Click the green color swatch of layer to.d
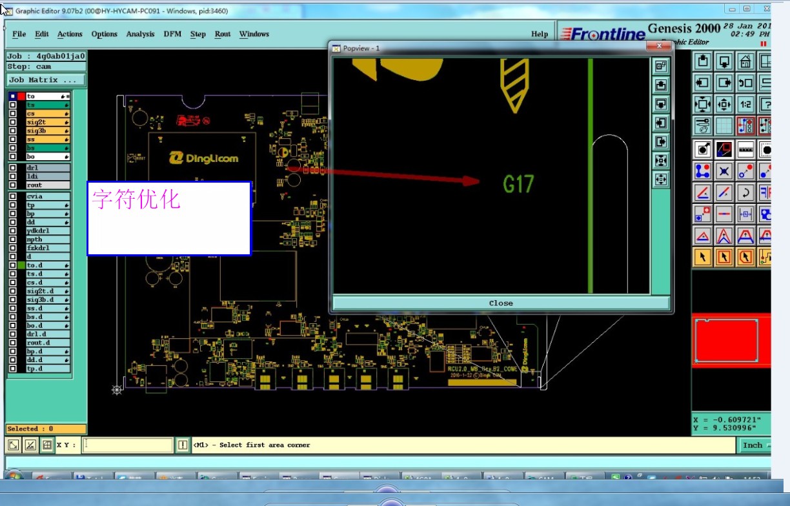 coord(21,265)
